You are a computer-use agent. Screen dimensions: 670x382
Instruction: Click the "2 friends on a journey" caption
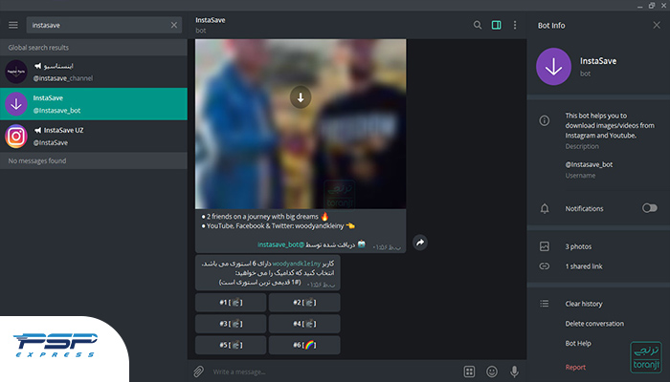265,217
